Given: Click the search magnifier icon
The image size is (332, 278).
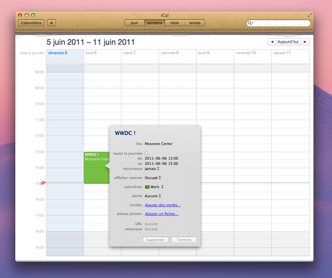Looking at the screenshot, I should (250, 23).
